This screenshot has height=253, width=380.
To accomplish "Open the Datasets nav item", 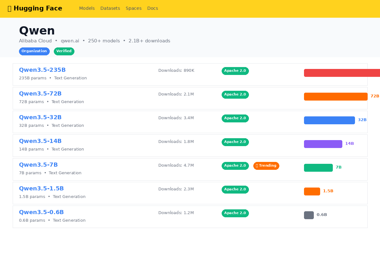I will point(110,9).
